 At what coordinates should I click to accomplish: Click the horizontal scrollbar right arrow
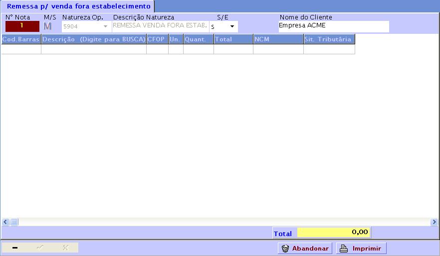pyautogui.click(x=434, y=222)
